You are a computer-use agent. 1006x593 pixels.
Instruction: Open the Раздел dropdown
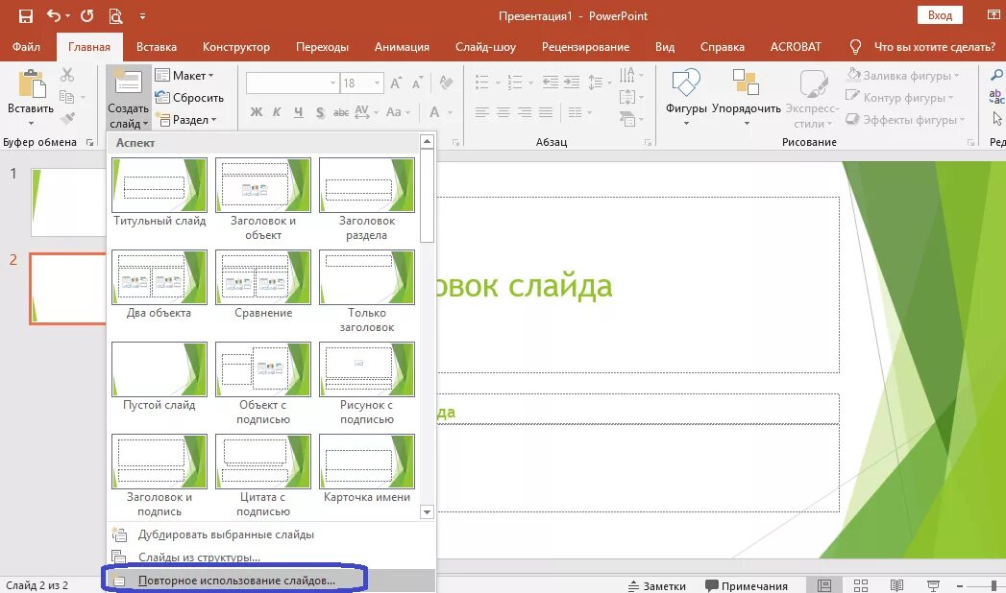coord(186,120)
